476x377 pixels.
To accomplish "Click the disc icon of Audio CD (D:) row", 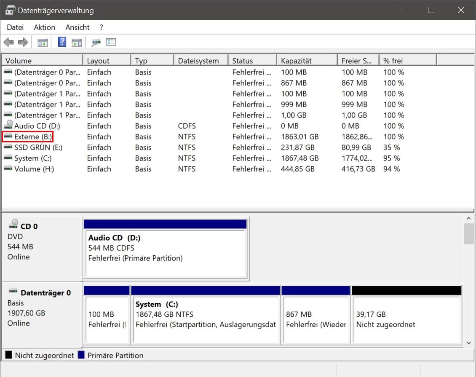I will click(8, 125).
